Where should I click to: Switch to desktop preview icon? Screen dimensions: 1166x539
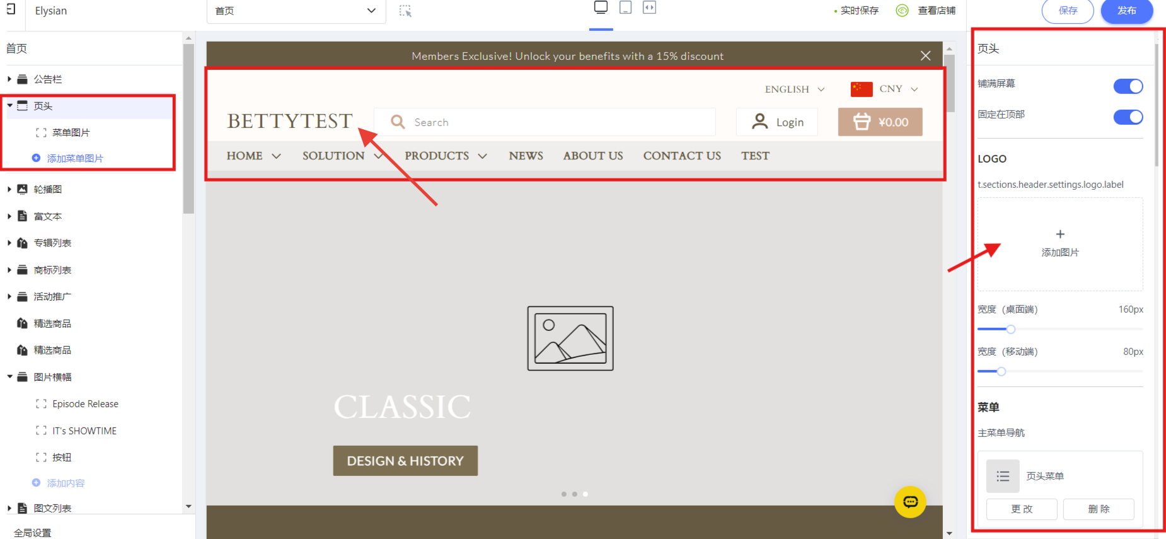[601, 8]
